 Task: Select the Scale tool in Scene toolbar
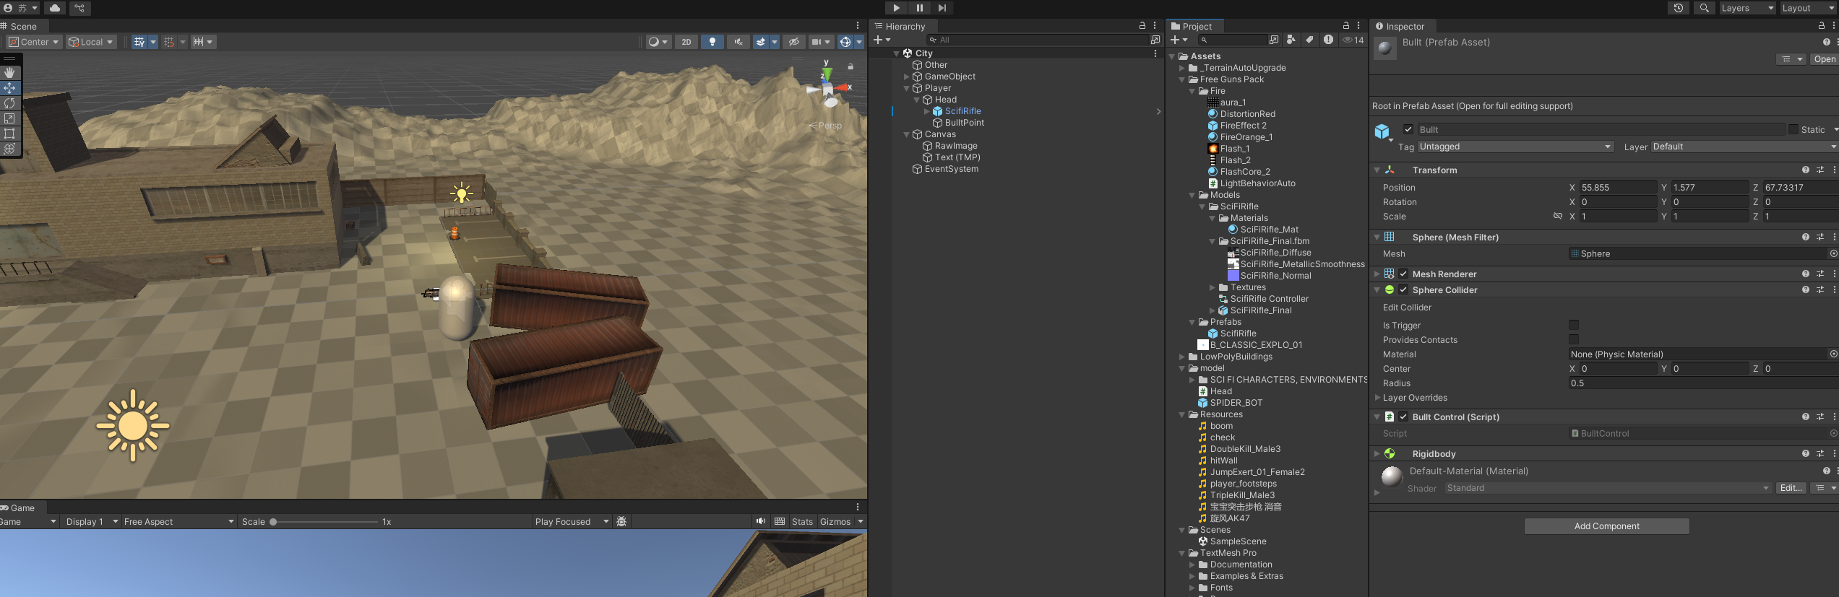click(x=9, y=118)
